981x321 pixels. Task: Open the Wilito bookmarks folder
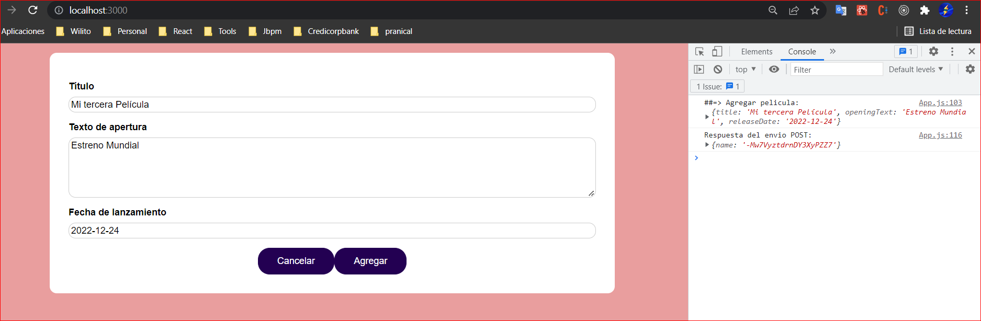pos(74,31)
